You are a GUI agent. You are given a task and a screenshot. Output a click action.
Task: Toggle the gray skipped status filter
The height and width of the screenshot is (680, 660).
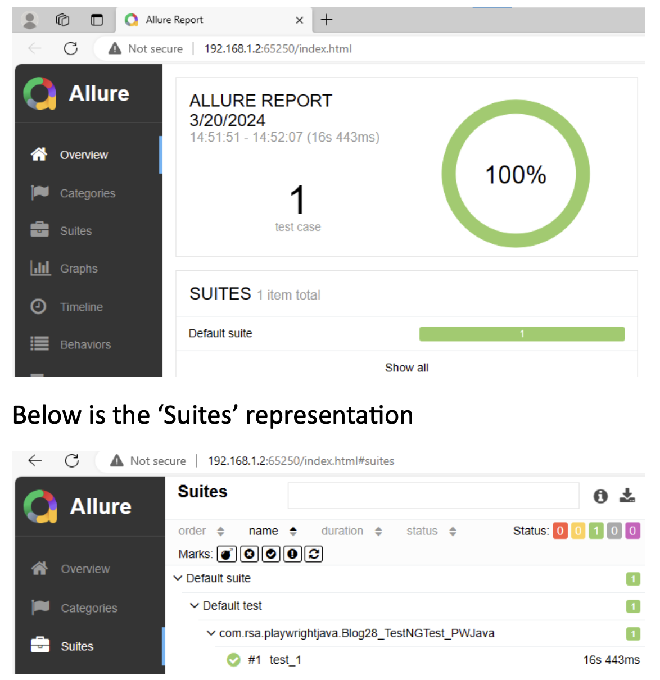click(x=614, y=531)
